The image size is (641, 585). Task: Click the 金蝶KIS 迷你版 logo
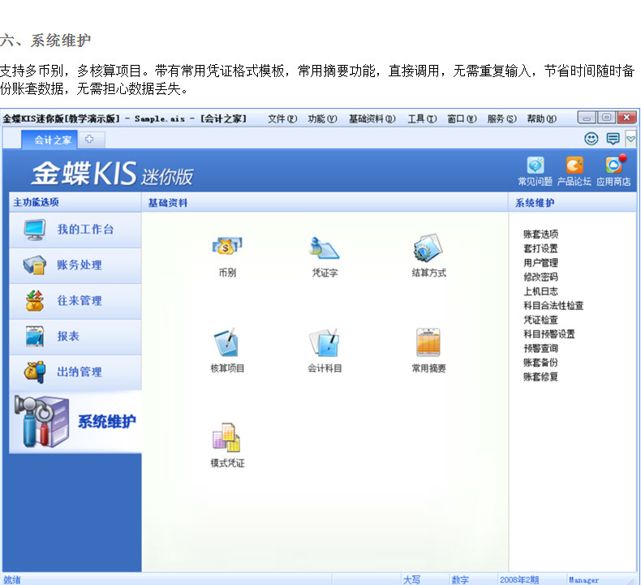coord(113,174)
